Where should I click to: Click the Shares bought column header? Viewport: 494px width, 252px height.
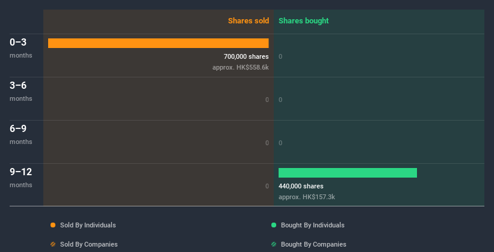[x=304, y=21]
